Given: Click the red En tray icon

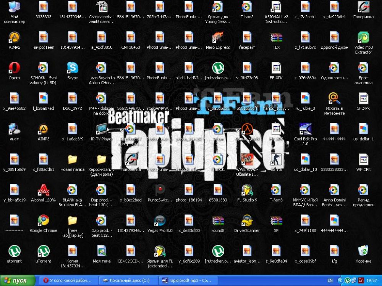Looking at the screenshot, I should point(361,280).
